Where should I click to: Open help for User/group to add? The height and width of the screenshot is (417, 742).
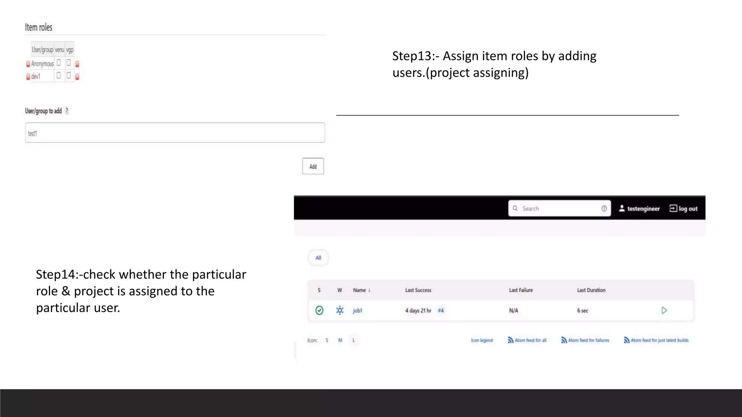pyautogui.click(x=67, y=111)
